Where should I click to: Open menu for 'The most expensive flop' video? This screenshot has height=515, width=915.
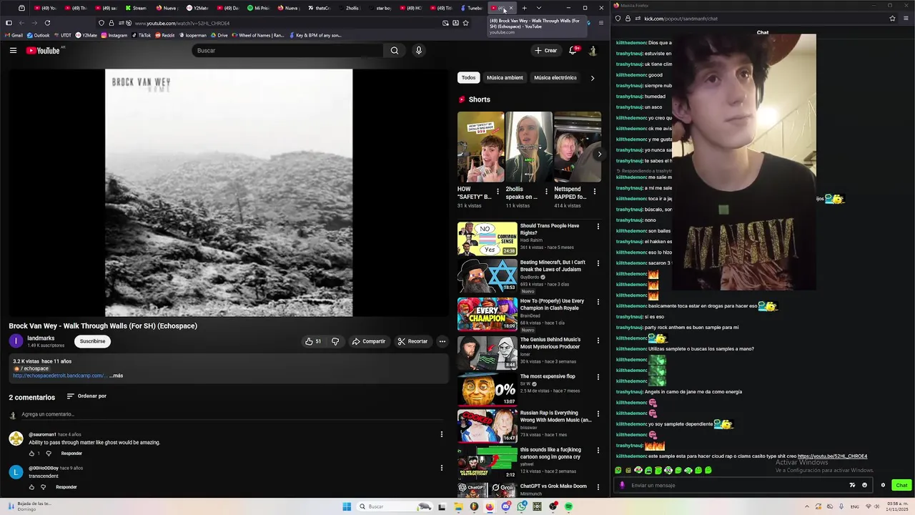[598, 377]
